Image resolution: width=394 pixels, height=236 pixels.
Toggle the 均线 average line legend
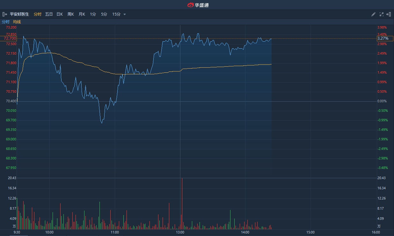(17, 22)
